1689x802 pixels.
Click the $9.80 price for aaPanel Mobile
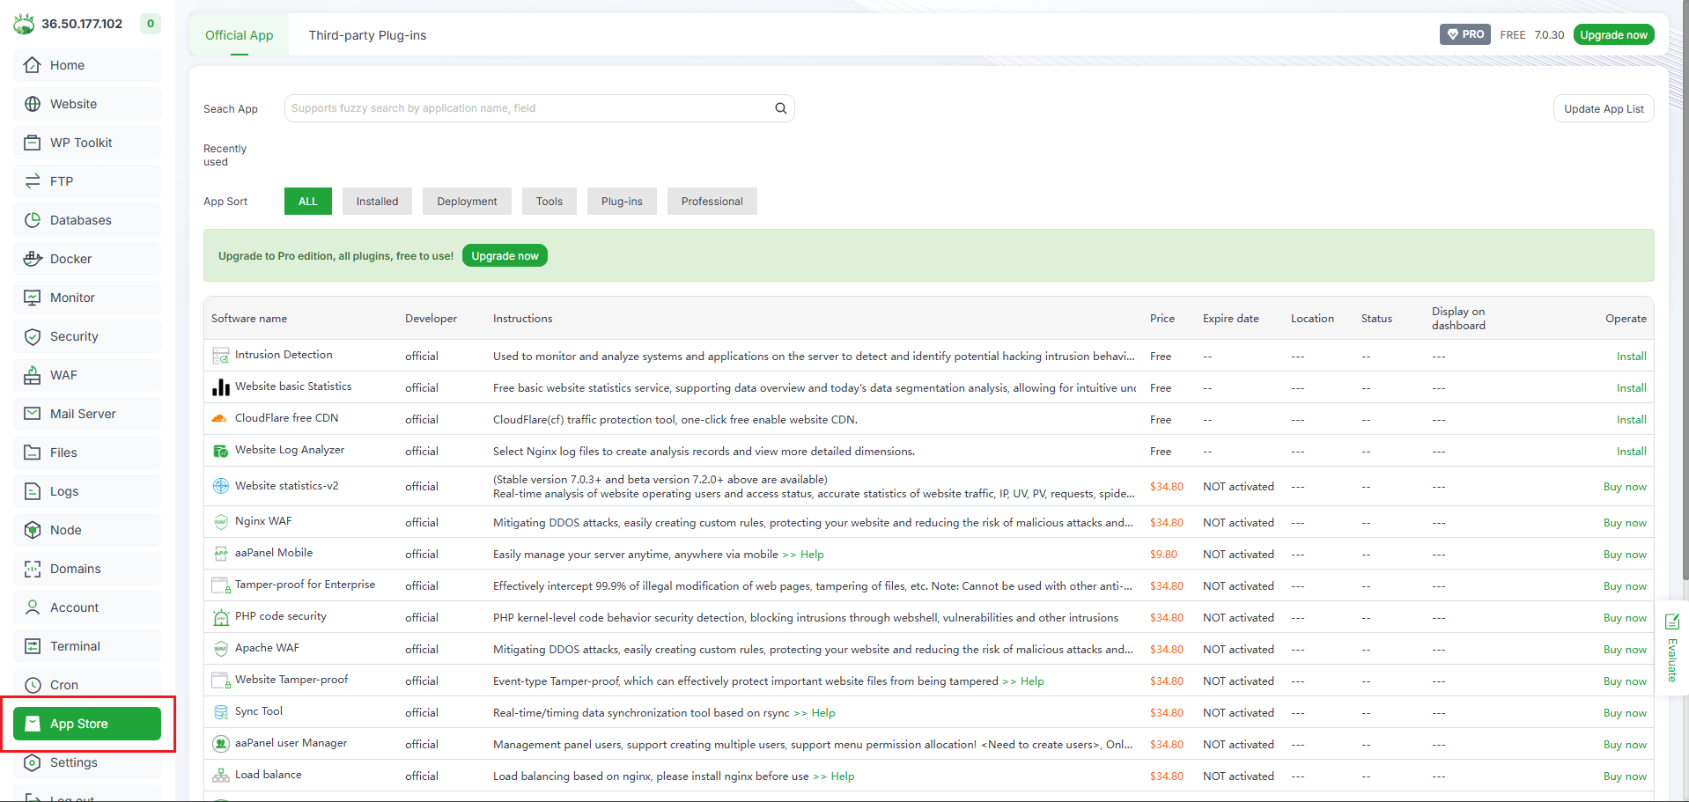(1163, 555)
